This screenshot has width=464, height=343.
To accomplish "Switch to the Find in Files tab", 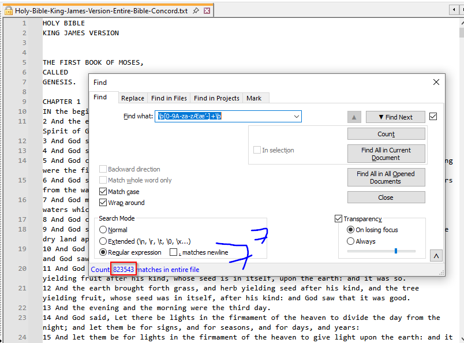I will click(169, 98).
